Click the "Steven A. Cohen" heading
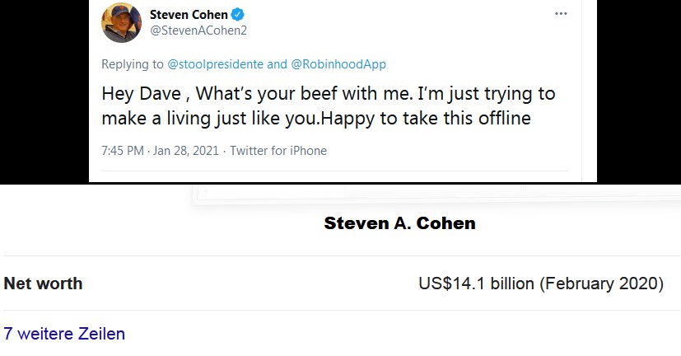The width and height of the screenshot is (681, 356). [x=399, y=223]
